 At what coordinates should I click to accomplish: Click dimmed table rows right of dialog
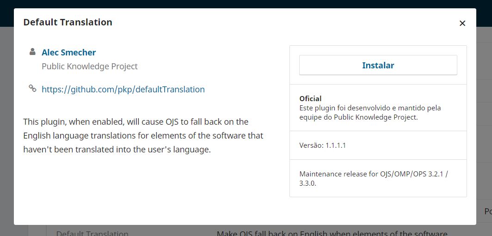[484, 125]
